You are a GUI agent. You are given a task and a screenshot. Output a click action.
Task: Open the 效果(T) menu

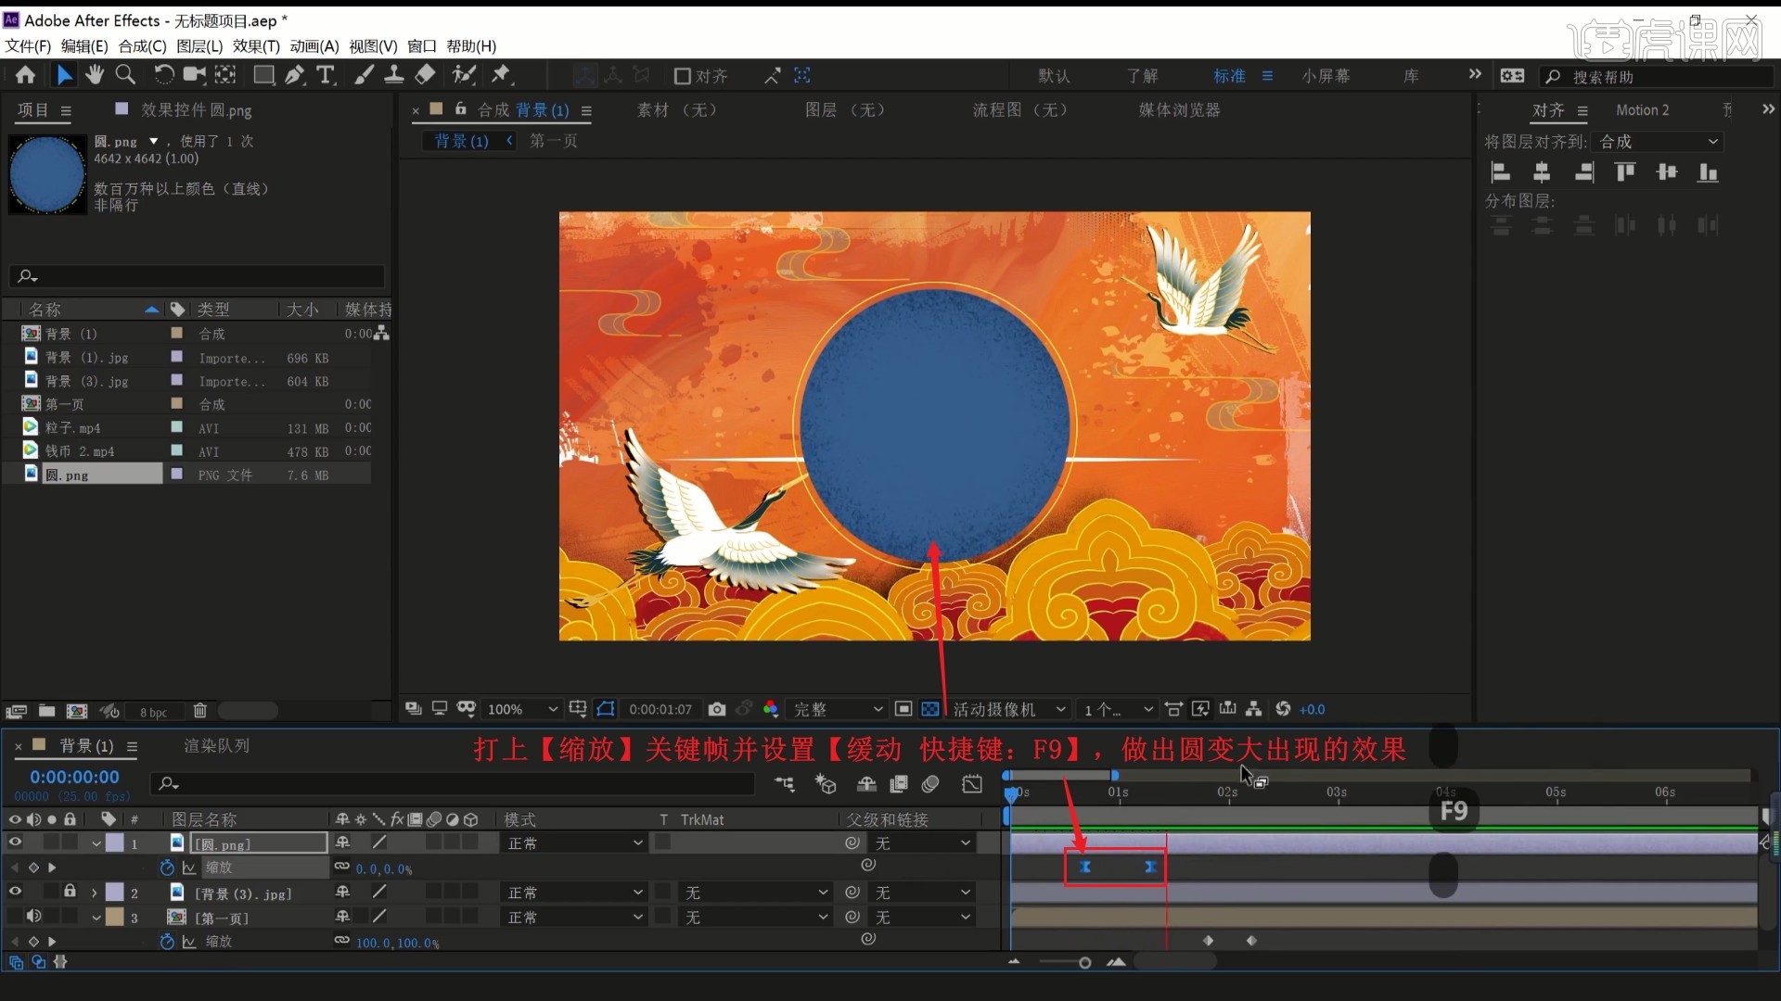256,46
